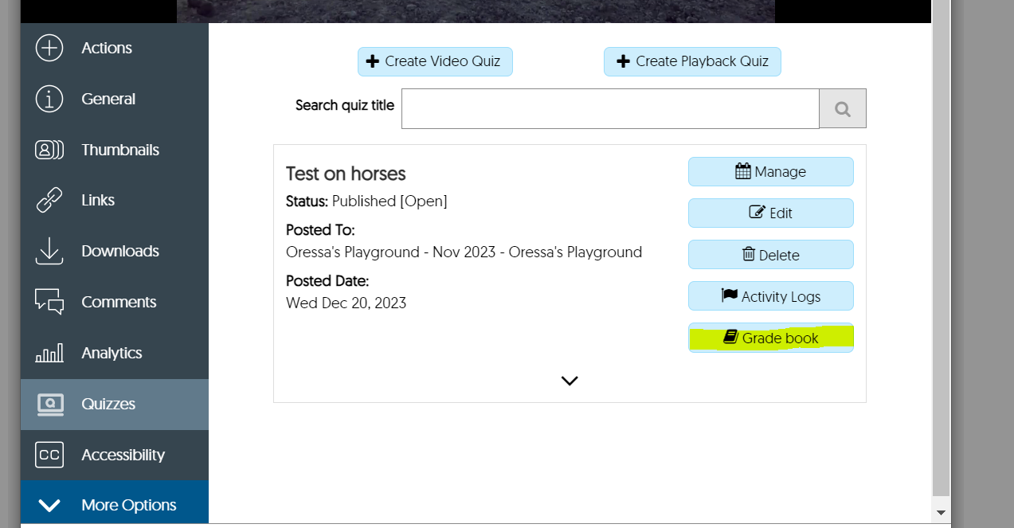
Task: Click the Comments speech-bubble icon
Action: coord(49,302)
